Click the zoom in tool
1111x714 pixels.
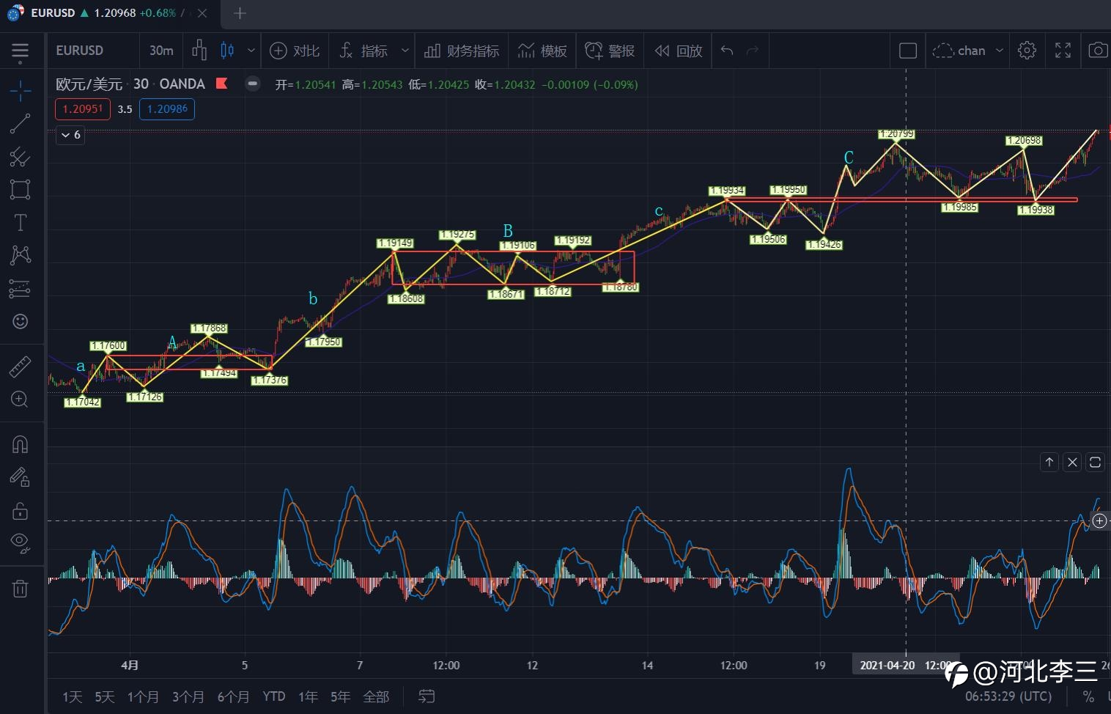click(x=20, y=400)
